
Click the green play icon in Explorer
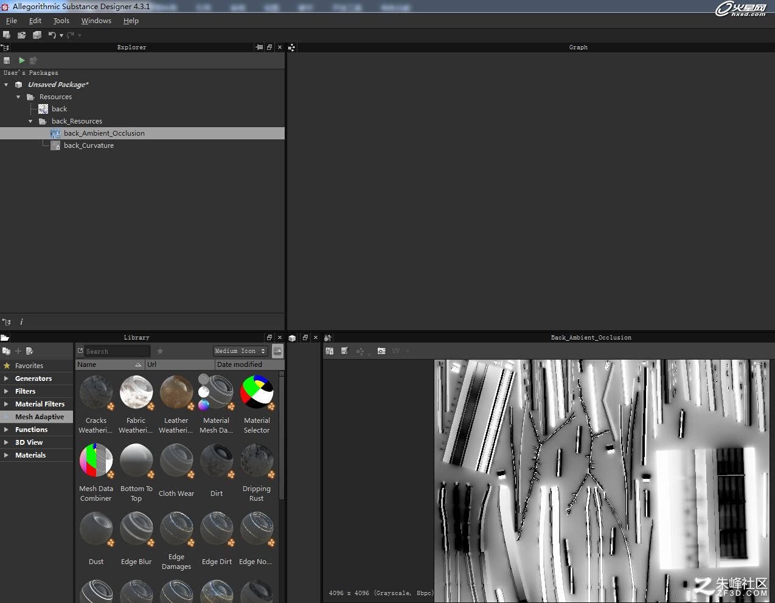[x=22, y=60]
